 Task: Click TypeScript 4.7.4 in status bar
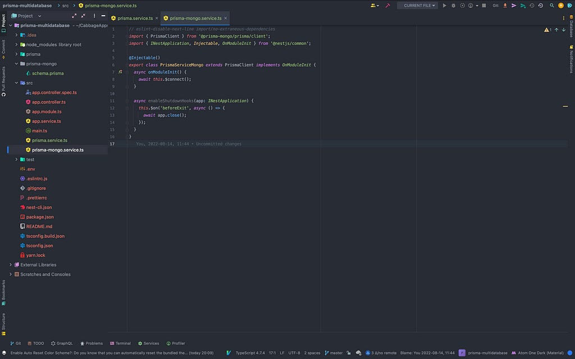pos(249,353)
